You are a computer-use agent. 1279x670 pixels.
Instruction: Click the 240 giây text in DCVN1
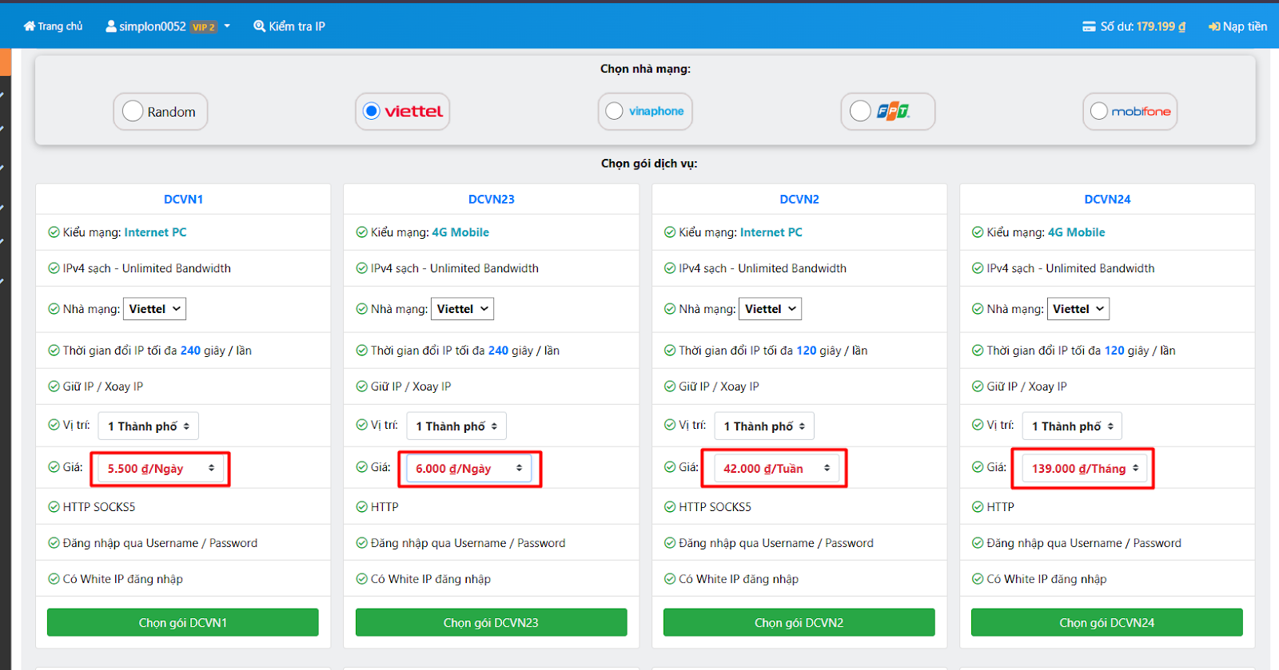203,351
